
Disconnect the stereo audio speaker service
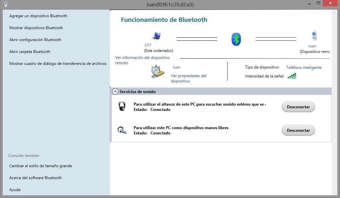point(298,107)
